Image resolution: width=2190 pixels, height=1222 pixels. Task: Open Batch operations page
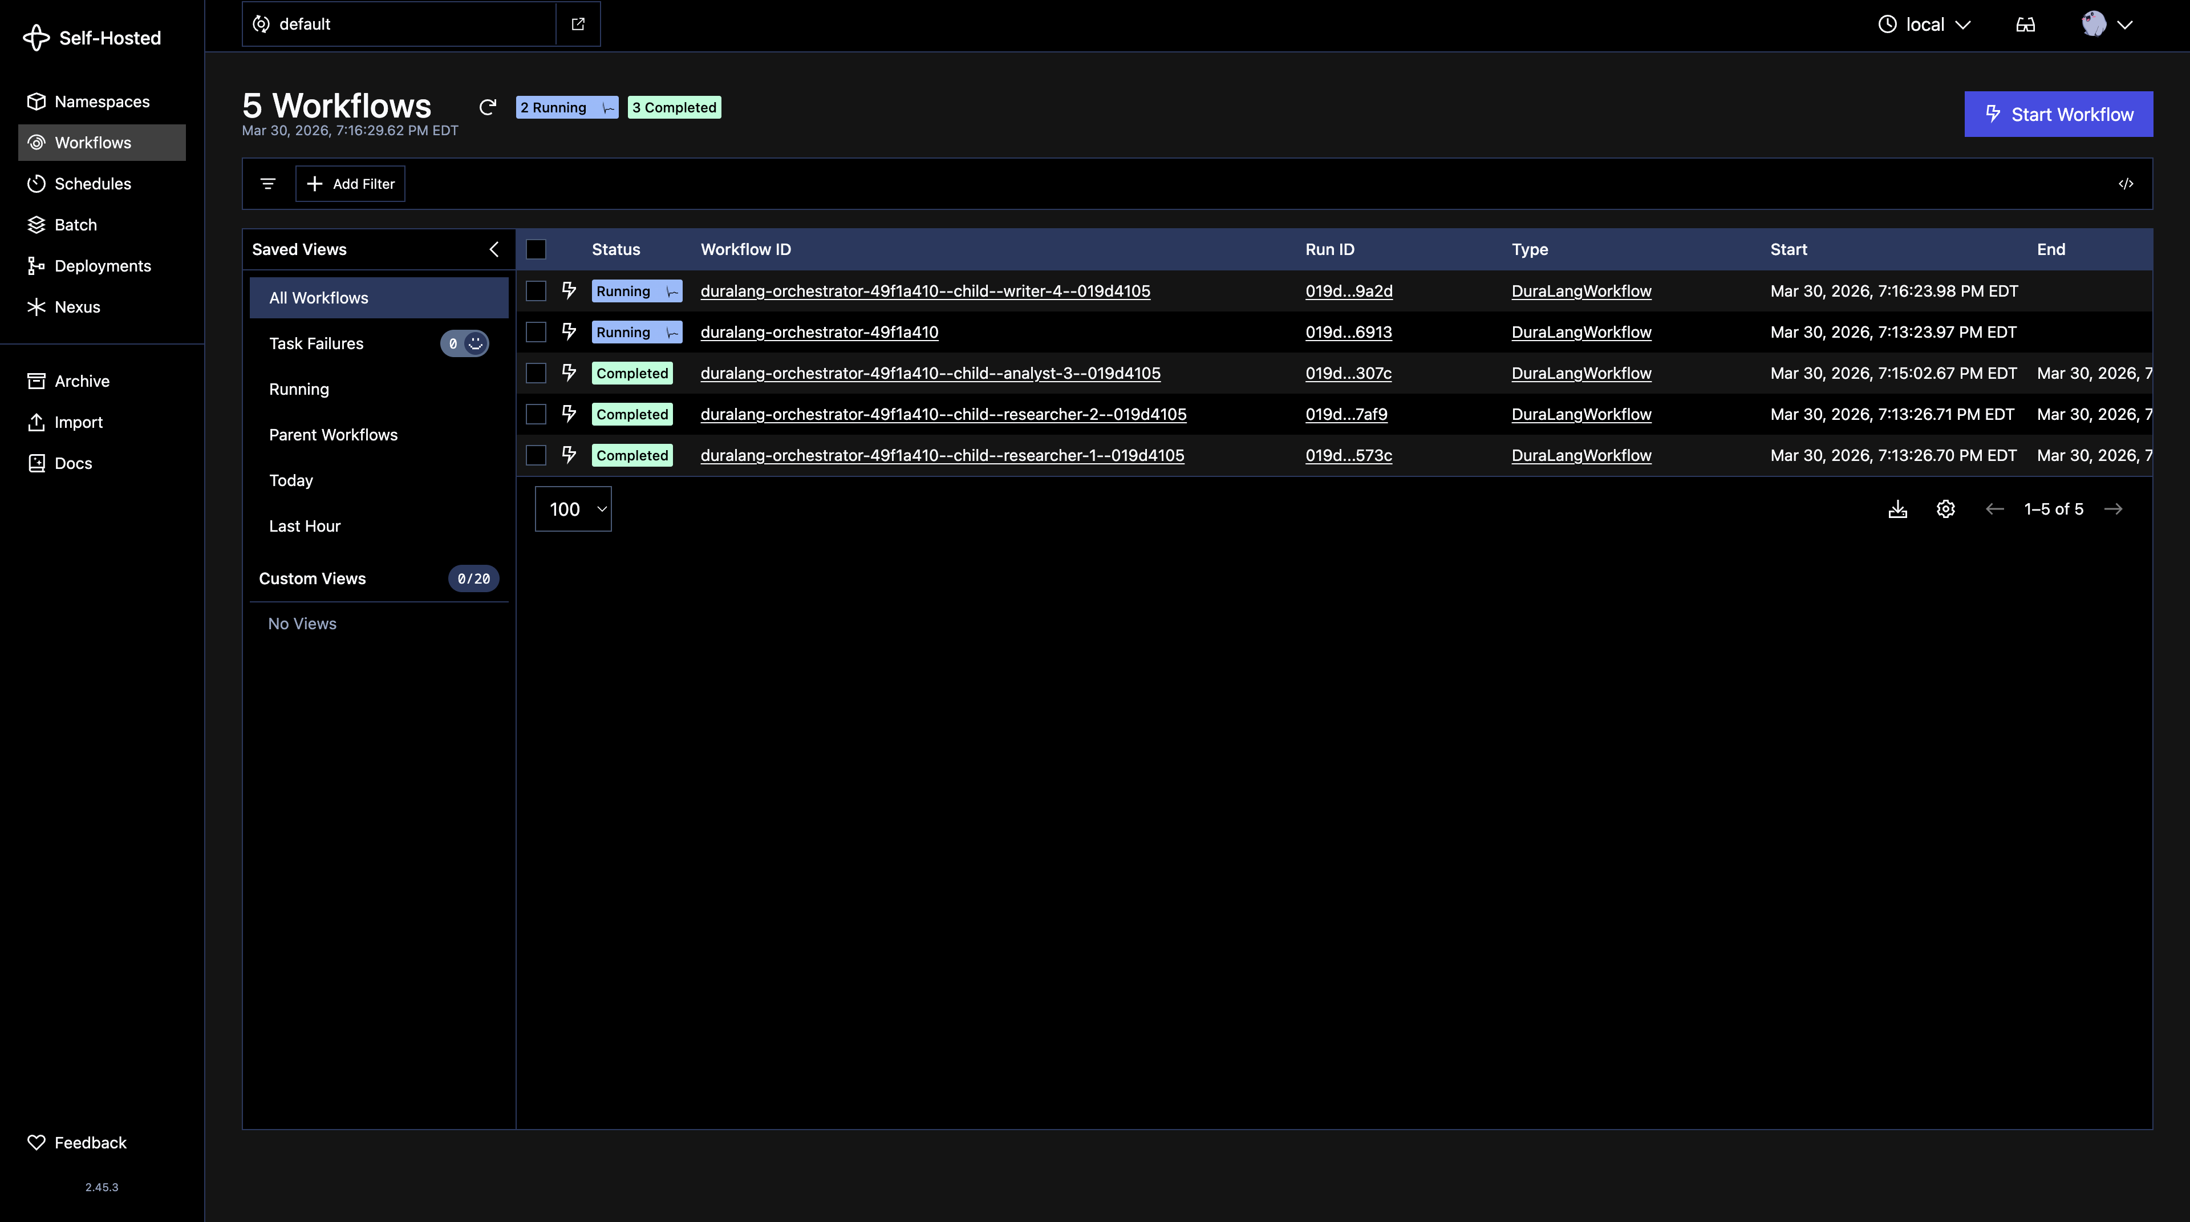(102, 225)
